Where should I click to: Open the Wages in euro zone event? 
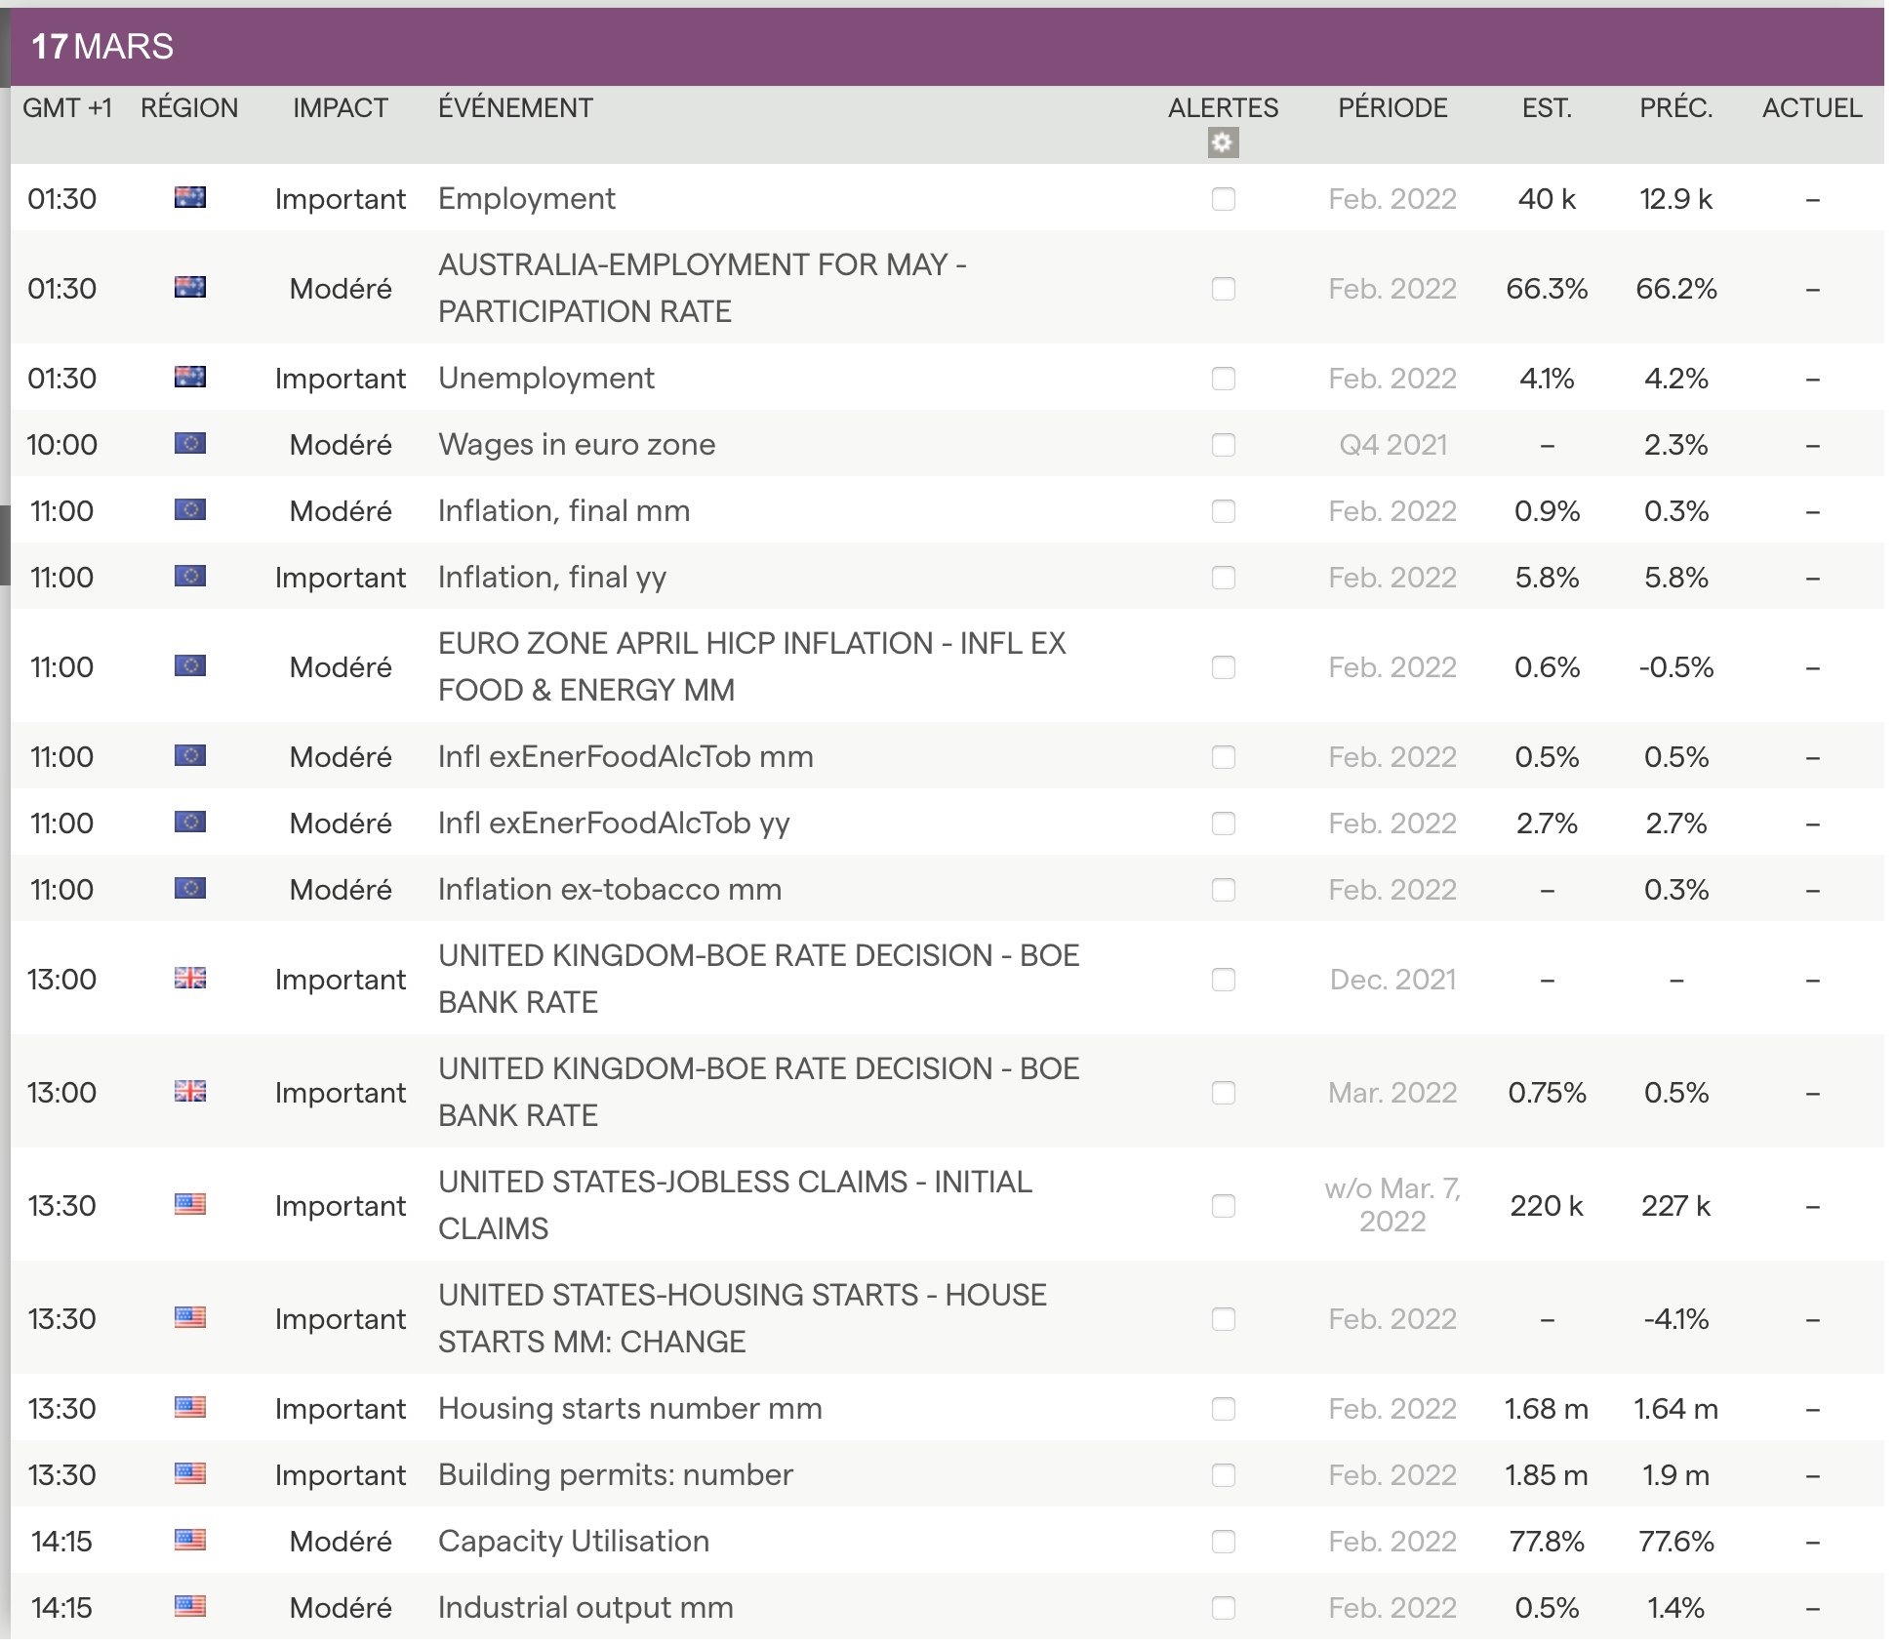(x=576, y=445)
